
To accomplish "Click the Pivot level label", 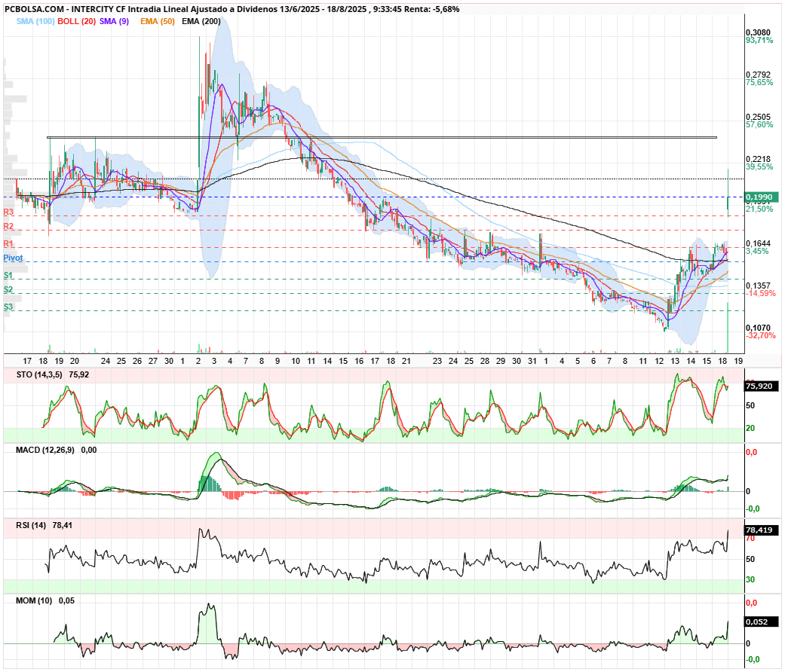I will click(x=13, y=258).
